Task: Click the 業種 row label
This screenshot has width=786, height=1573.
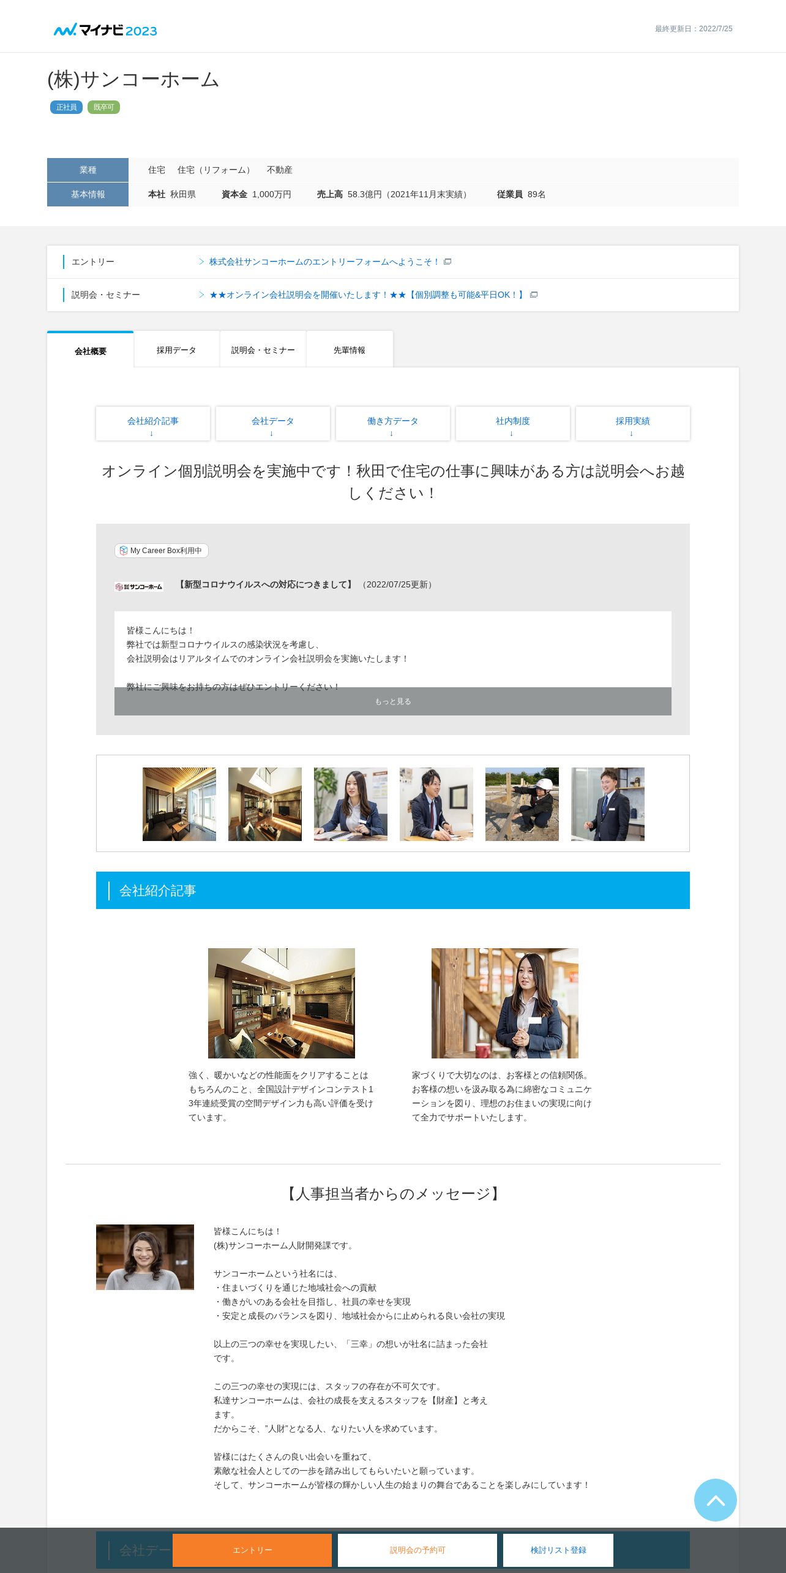Action: [88, 170]
